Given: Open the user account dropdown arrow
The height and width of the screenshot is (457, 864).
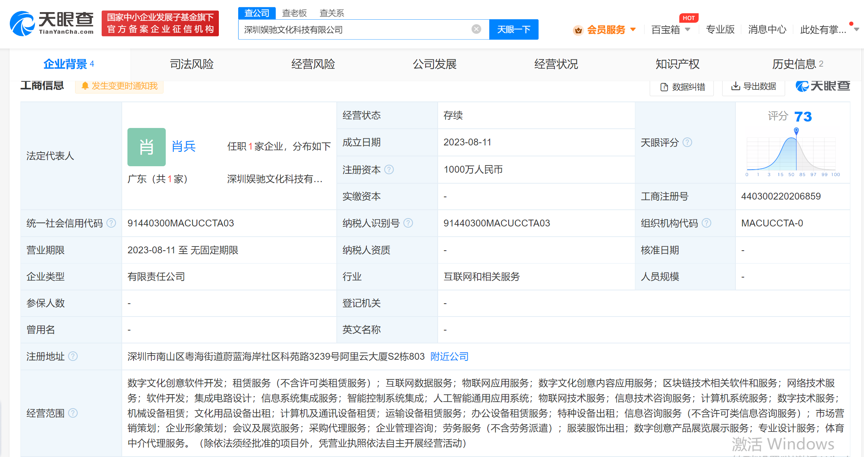Looking at the screenshot, I should pos(856,30).
